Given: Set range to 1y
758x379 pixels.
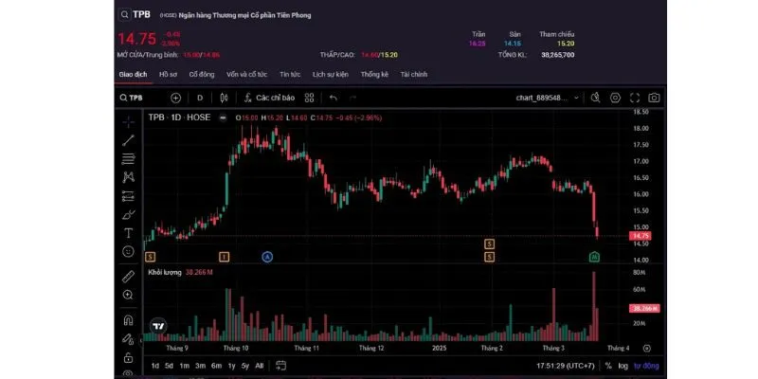Looking at the screenshot, I should [231, 366].
